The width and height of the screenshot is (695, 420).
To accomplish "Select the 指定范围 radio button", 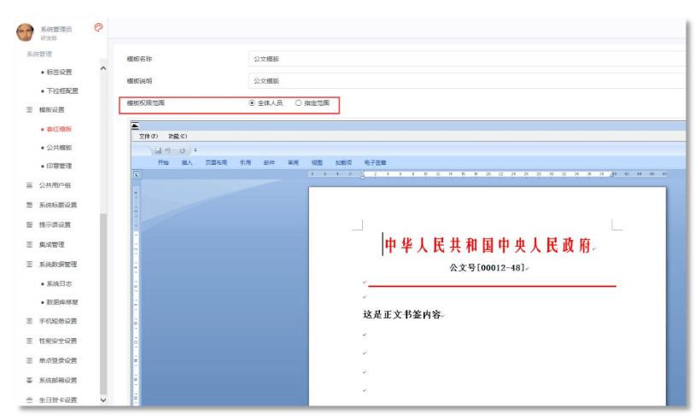I will [x=298, y=102].
